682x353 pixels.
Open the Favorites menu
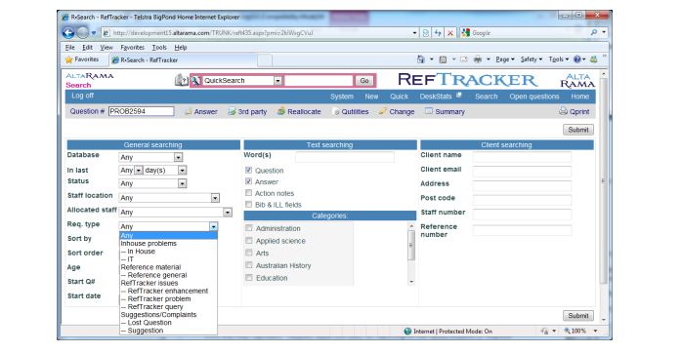[x=132, y=48]
